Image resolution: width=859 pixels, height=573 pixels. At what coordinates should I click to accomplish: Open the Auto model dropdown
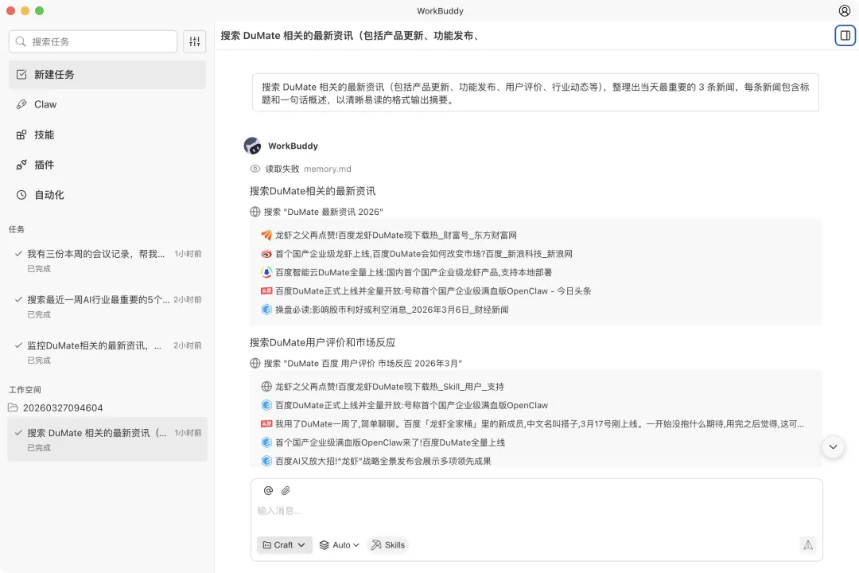tap(339, 545)
